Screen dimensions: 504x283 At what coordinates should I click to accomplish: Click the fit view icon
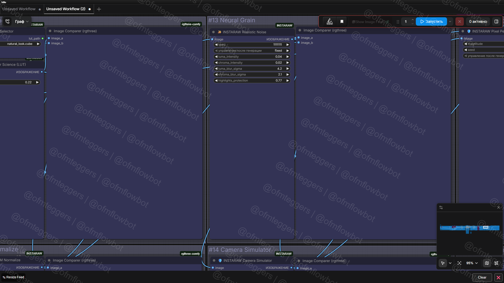(459, 263)
